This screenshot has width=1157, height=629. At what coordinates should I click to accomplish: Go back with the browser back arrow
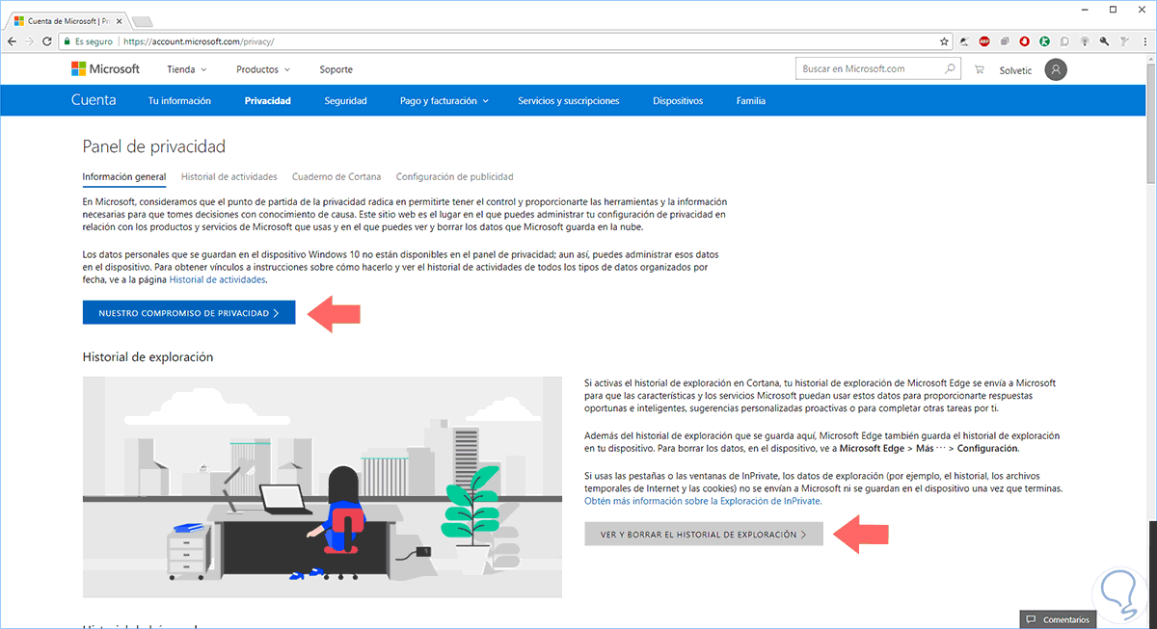12,41
